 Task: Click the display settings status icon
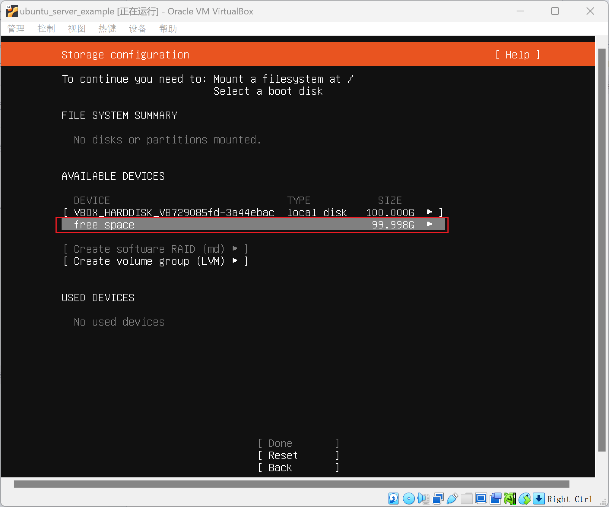click(x=481, y=498)
